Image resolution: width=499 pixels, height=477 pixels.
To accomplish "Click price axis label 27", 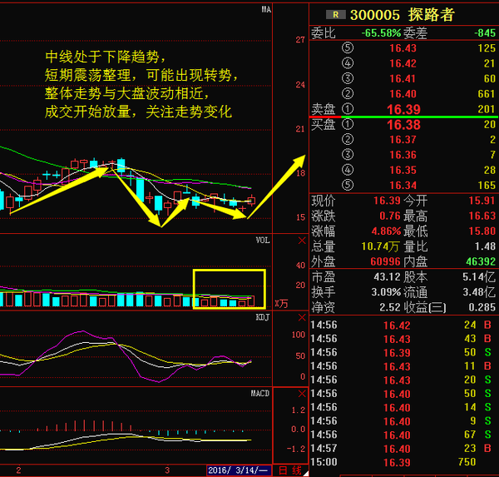I will [300, 40].
